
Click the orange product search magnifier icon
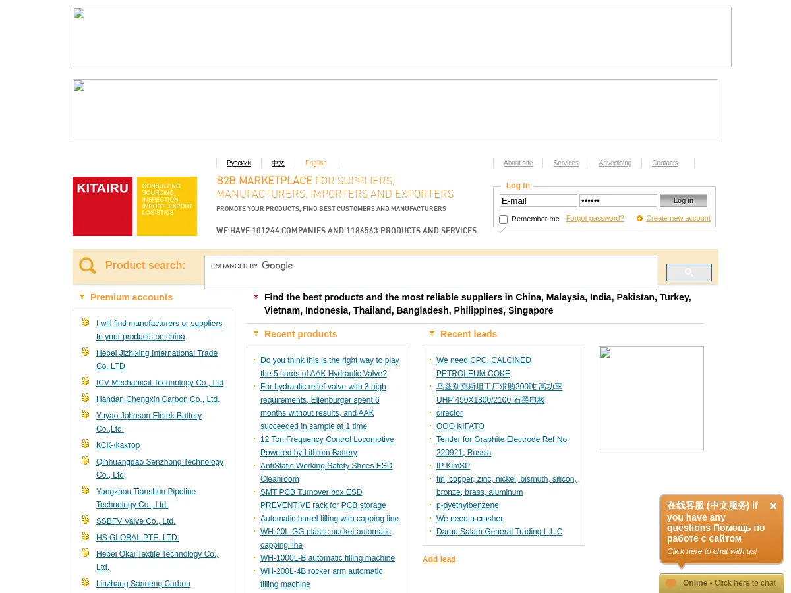coord(88,266)
